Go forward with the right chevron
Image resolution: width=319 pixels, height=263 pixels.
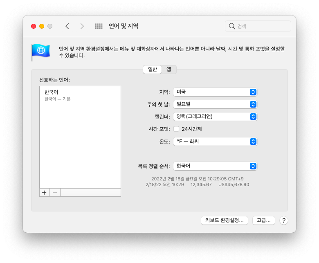(x=82, y=26)
